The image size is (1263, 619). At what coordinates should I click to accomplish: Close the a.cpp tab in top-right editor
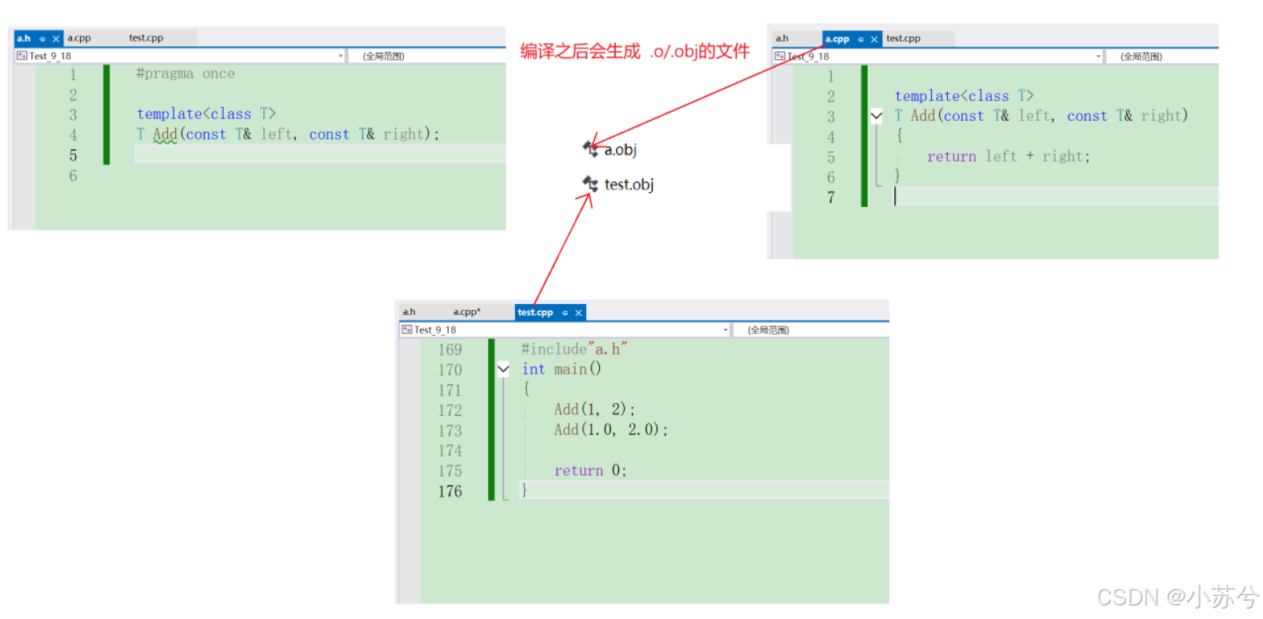tap(874, 39)
